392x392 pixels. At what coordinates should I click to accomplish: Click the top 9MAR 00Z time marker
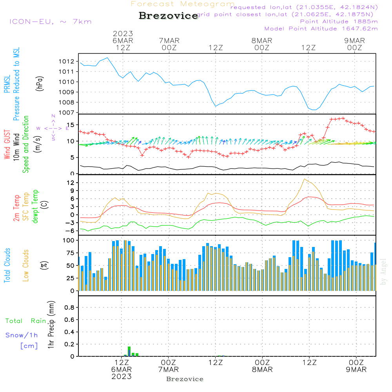(x=354, y=44)
